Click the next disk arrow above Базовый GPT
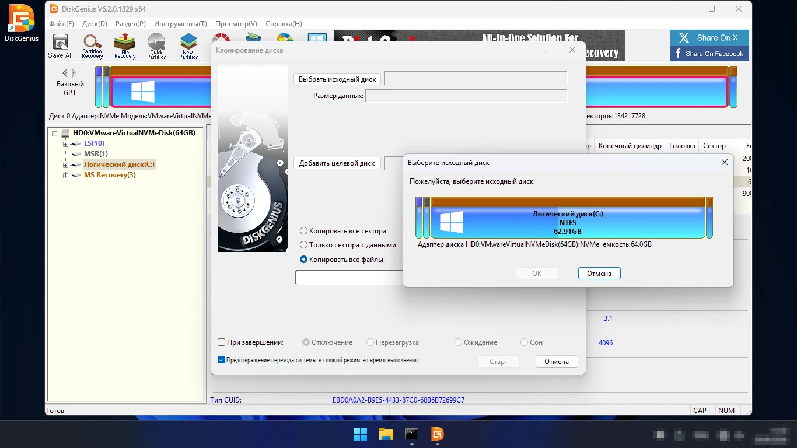Screen dimensions: 797x448 pyautogui.click(x=74, y=73)
